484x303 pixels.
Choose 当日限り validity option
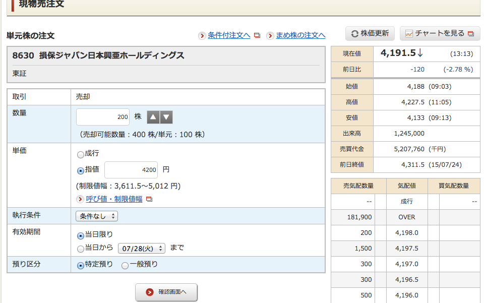click(x=81, y=236)
